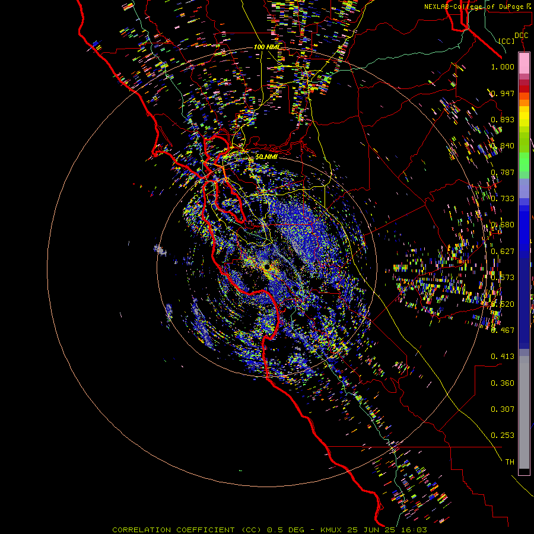Click the 0.253 legend value
Screen dimensions: 534x534
click(503, 436)
